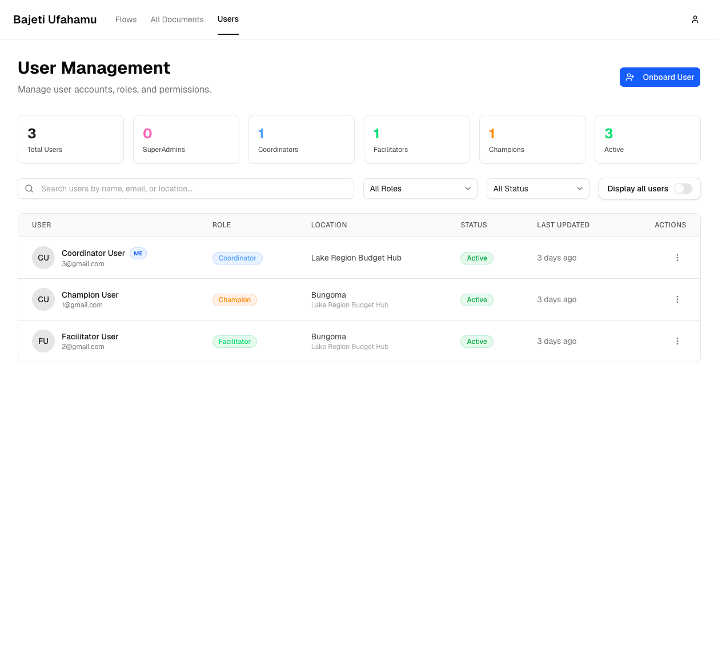Click '3 days ago' in Facilitator User row
The width and height of the screenshot is (718, 657).
click(x=557, y=341)
